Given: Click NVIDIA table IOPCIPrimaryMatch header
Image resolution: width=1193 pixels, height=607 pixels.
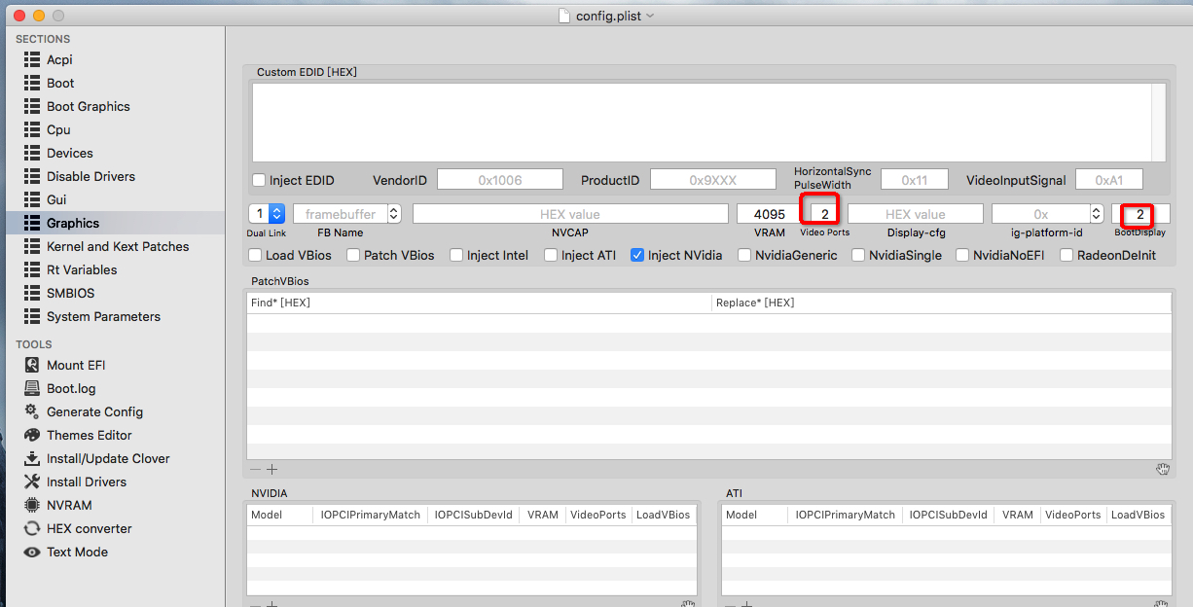Looking at the screenshot, I should (369, 515).
